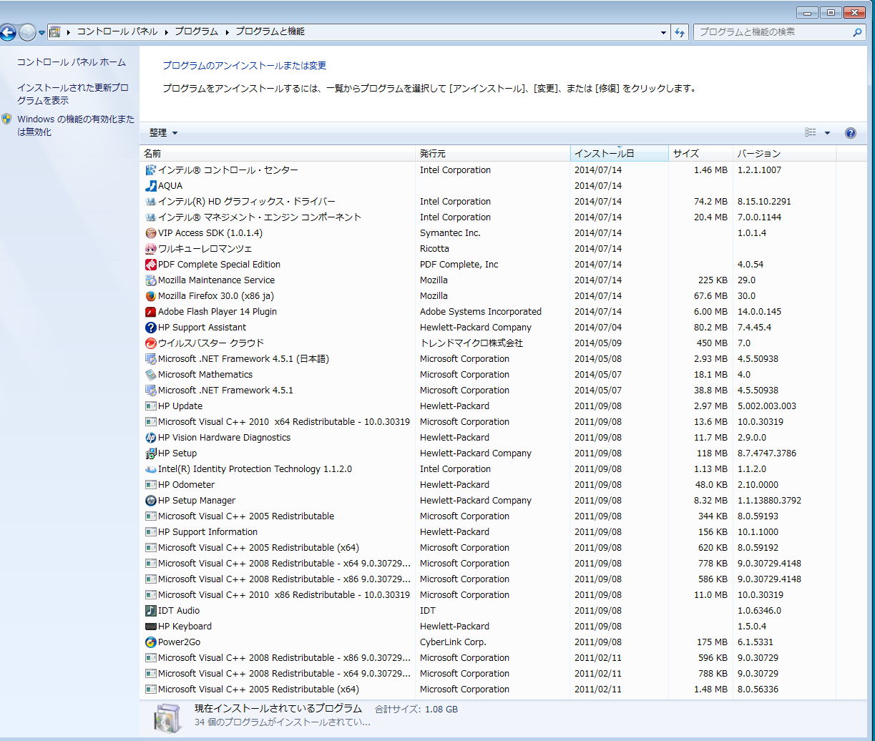The width and height of the screenshot is (875, 741).
Task: Select Mozilla Firefox 30.0 icon
Action: click(150, 296)
